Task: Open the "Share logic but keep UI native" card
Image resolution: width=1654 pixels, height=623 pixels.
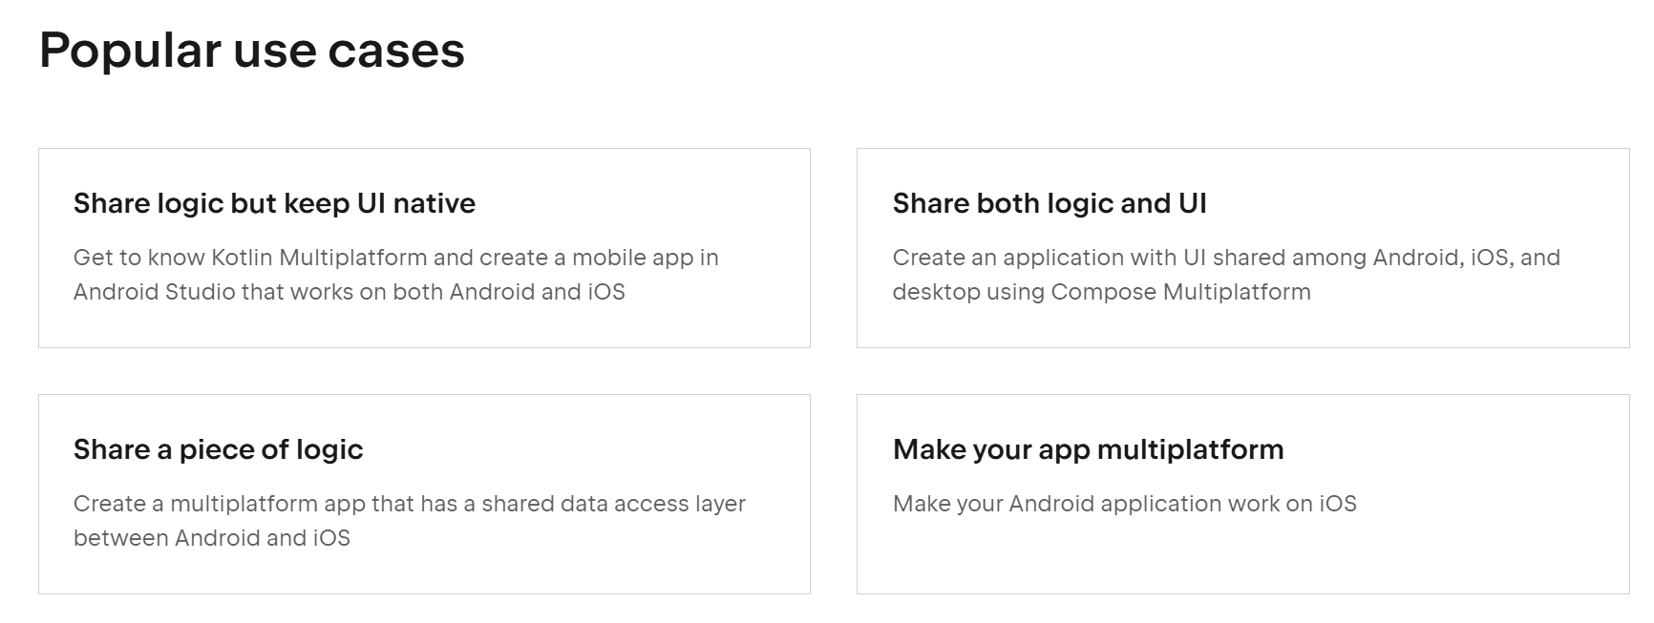Action: pyautogui.click(x=424, y=248)
